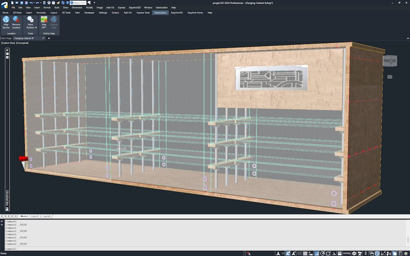The image size is (410, 256).
Task: Switch to the Layout1 tab
Action: coord(35,216)
